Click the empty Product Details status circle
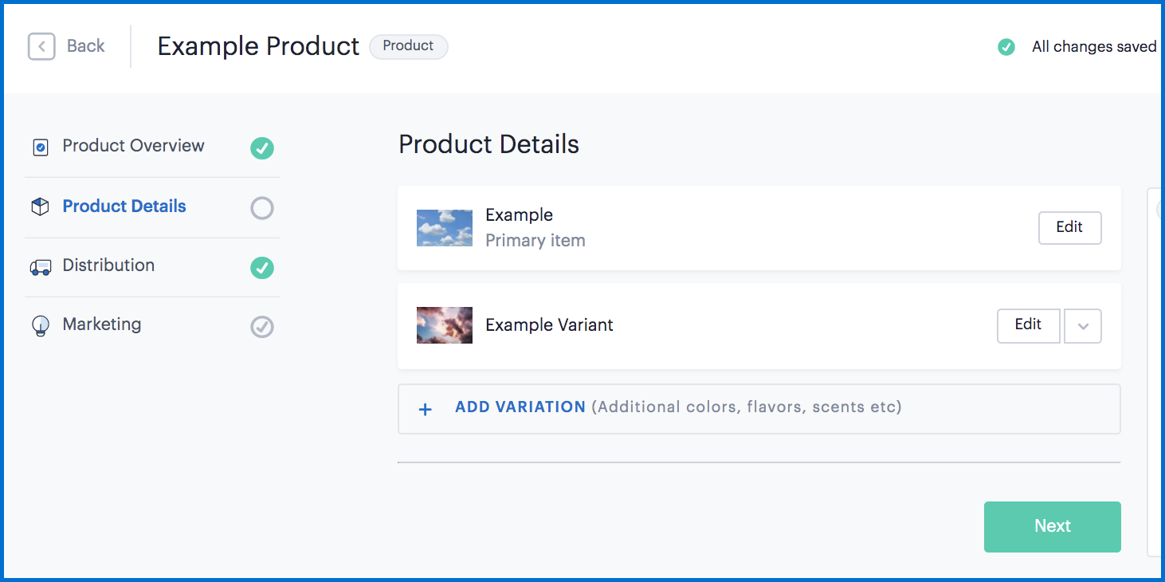The image size is (1165, 582). (262, 208)
